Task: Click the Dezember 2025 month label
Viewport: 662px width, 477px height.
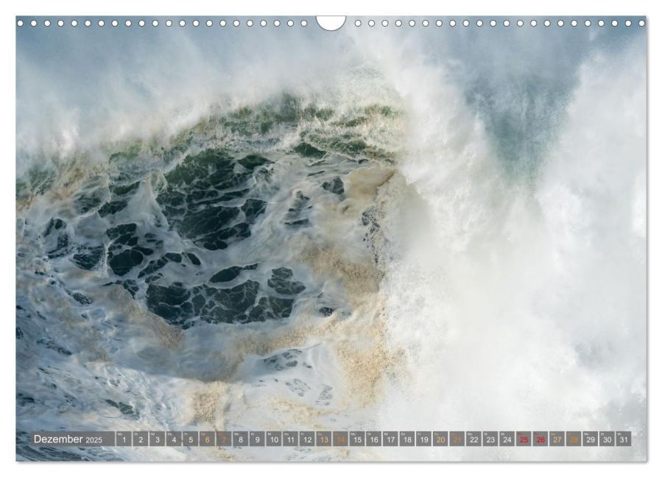Action: [x=68, y=439]
